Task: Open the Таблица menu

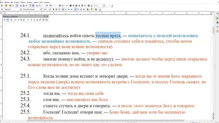Action: [x=29, y=2]
